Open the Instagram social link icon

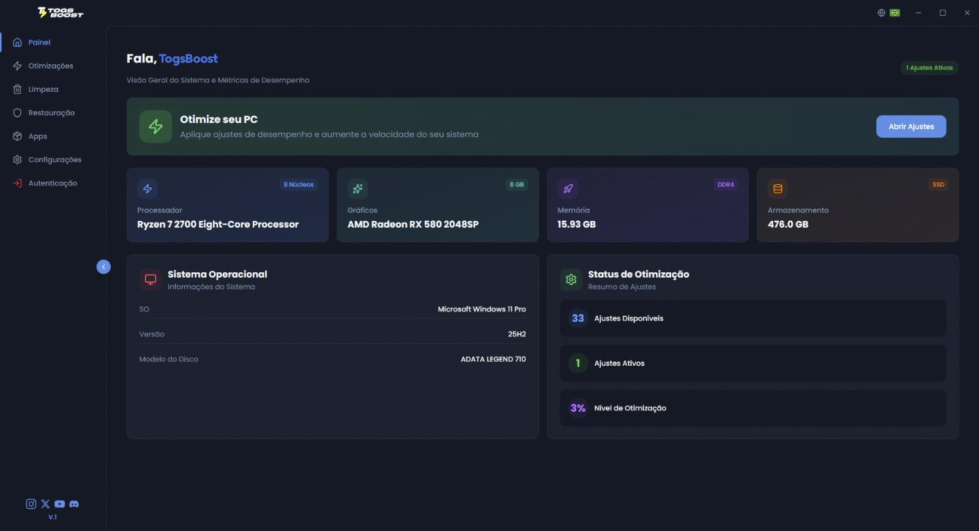[31, 504]
